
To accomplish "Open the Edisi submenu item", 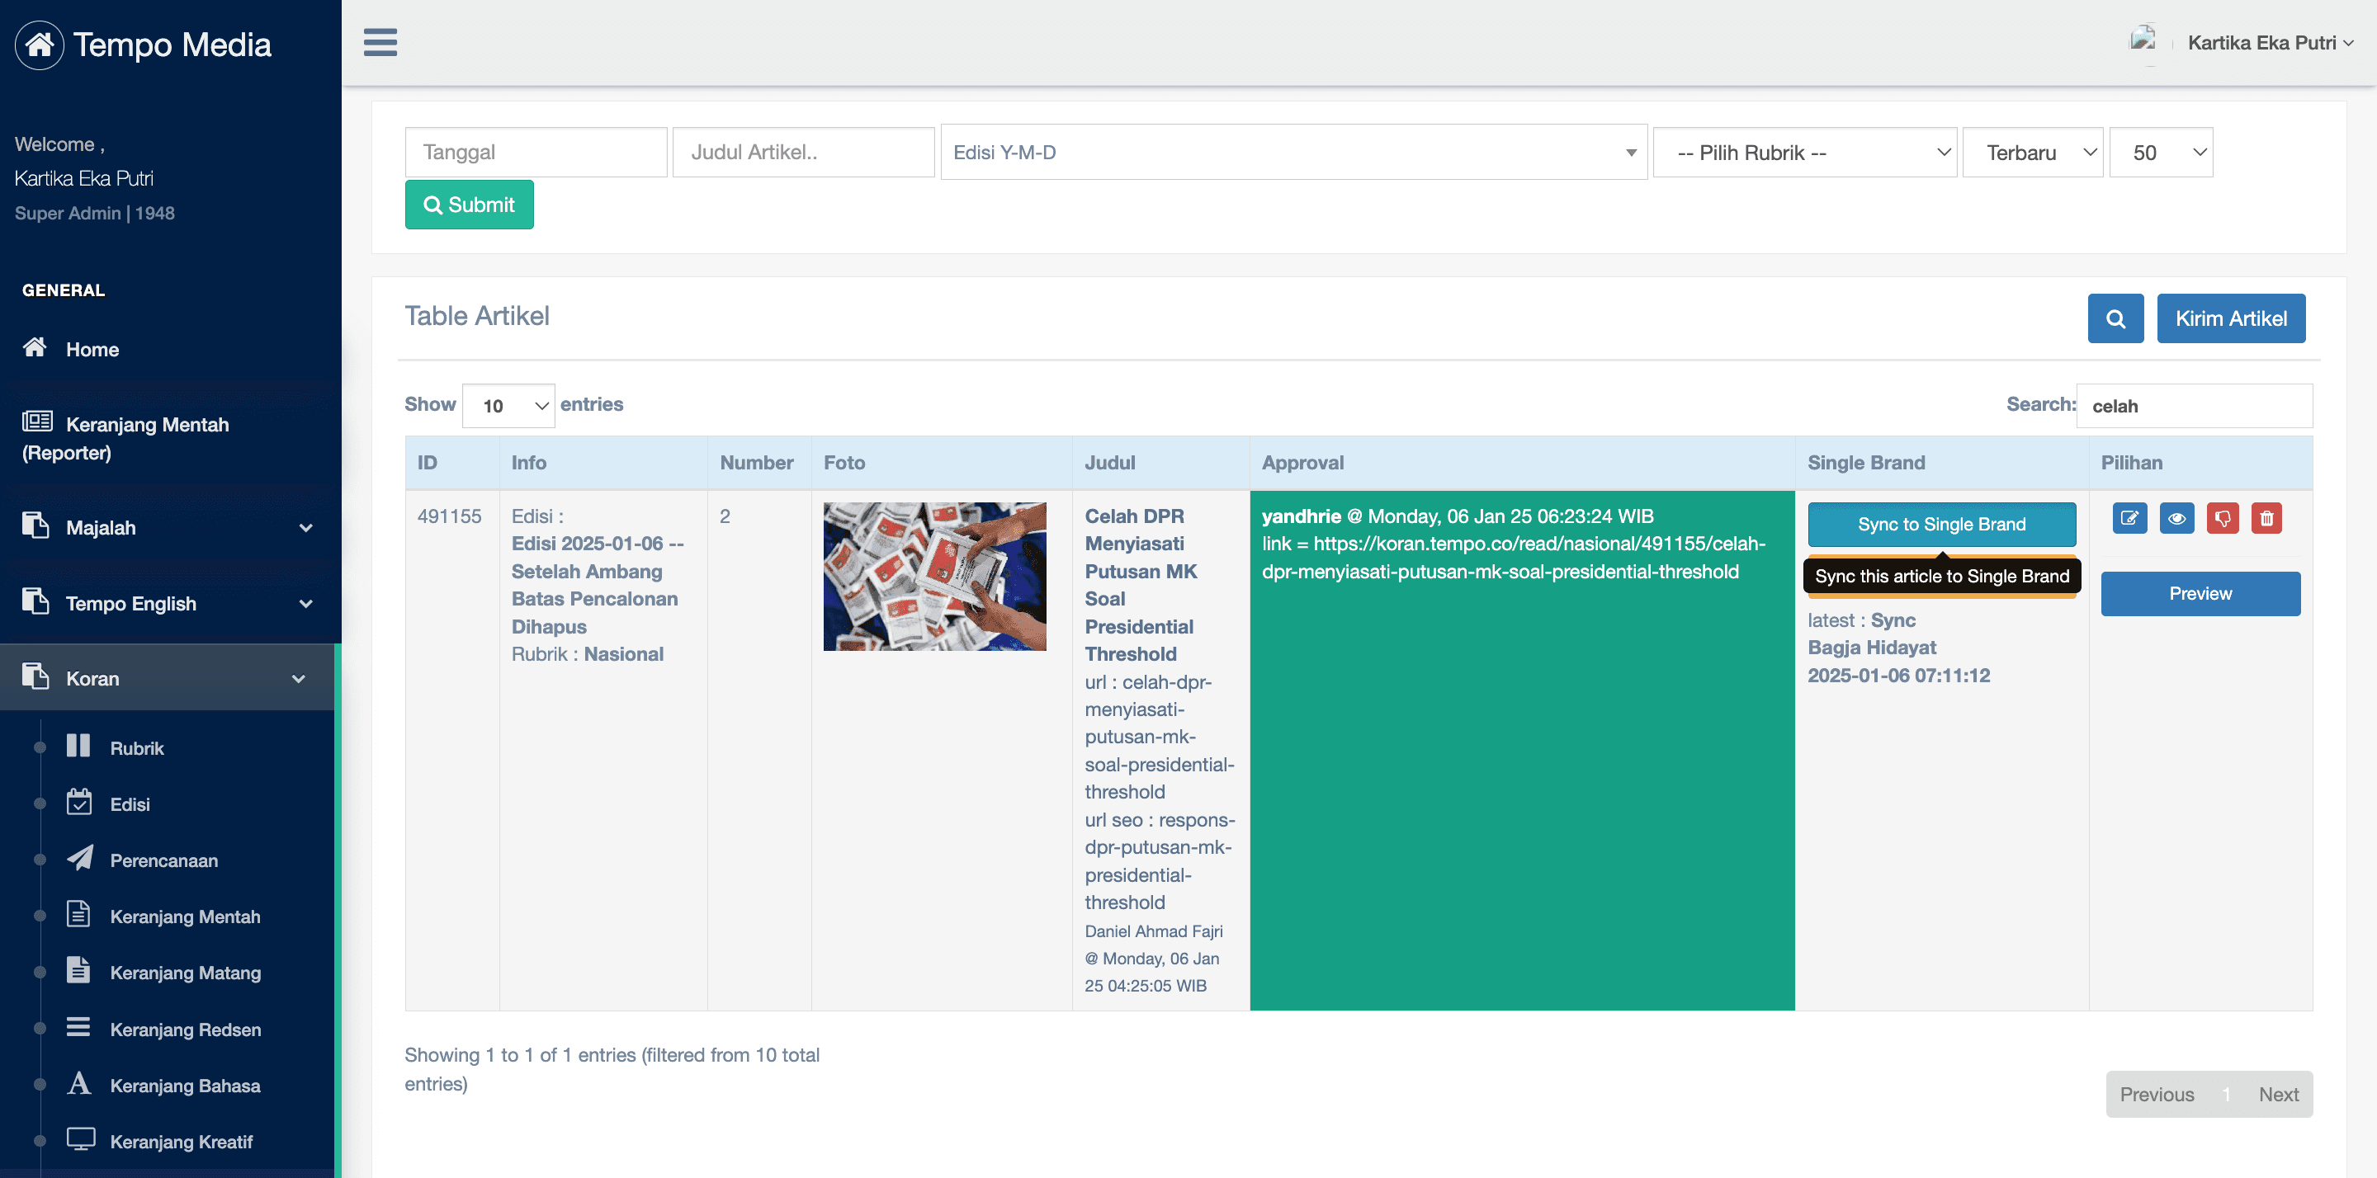I will tap(130, 804).
